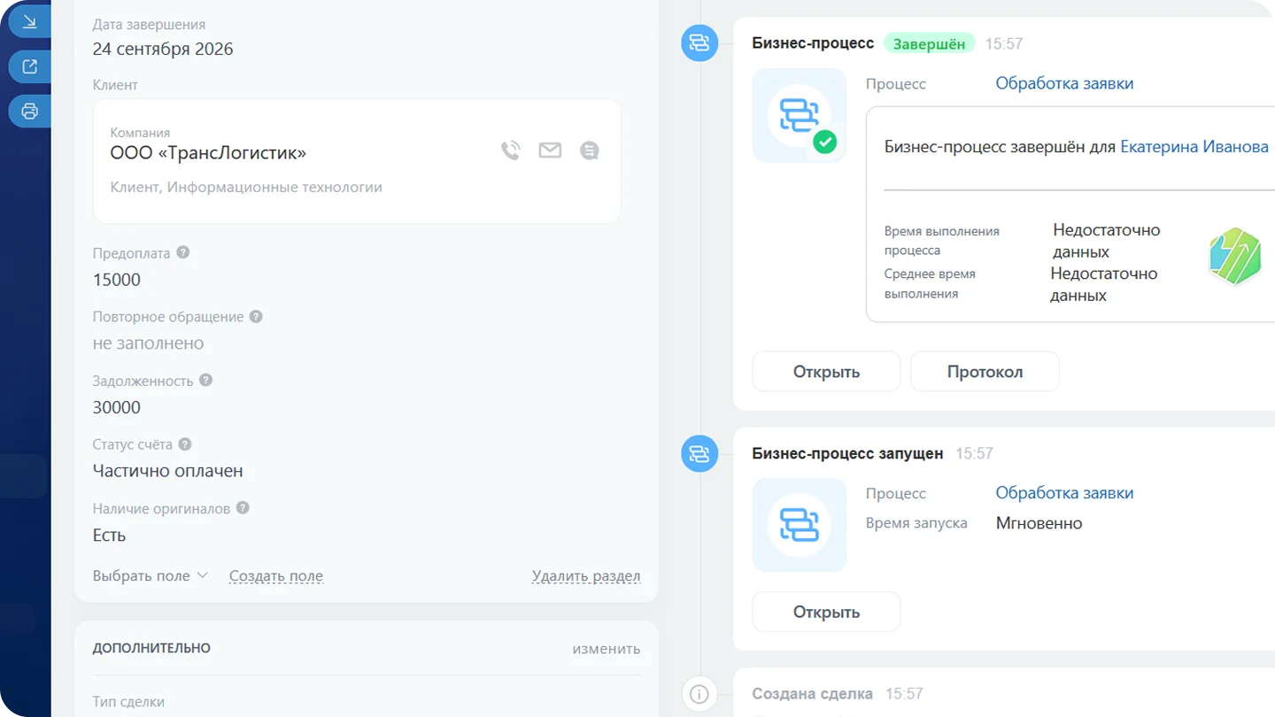
Task: Click Открыть button under Бизнес-процесс запущен
Action: pos(826,612)
